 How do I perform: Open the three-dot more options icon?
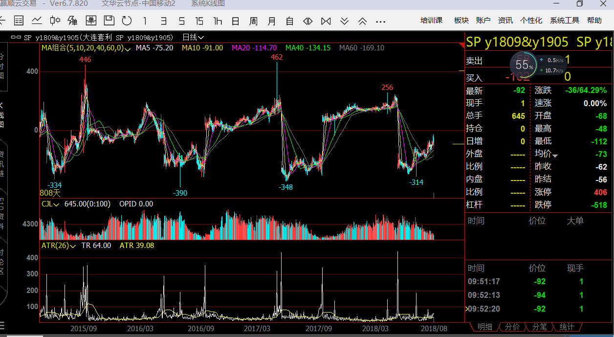(x=380, y=21)
